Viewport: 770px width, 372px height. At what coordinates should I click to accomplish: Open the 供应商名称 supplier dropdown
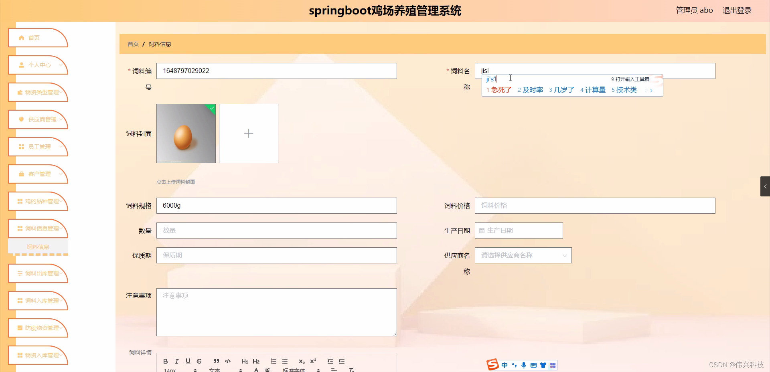523,255
